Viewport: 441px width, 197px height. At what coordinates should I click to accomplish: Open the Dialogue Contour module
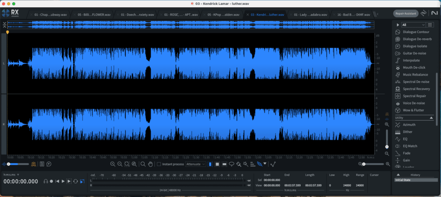tap(412, 32)
